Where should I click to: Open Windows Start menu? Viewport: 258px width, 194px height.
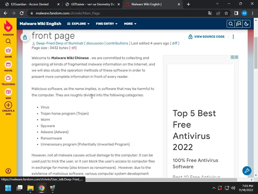coord(8,188)
